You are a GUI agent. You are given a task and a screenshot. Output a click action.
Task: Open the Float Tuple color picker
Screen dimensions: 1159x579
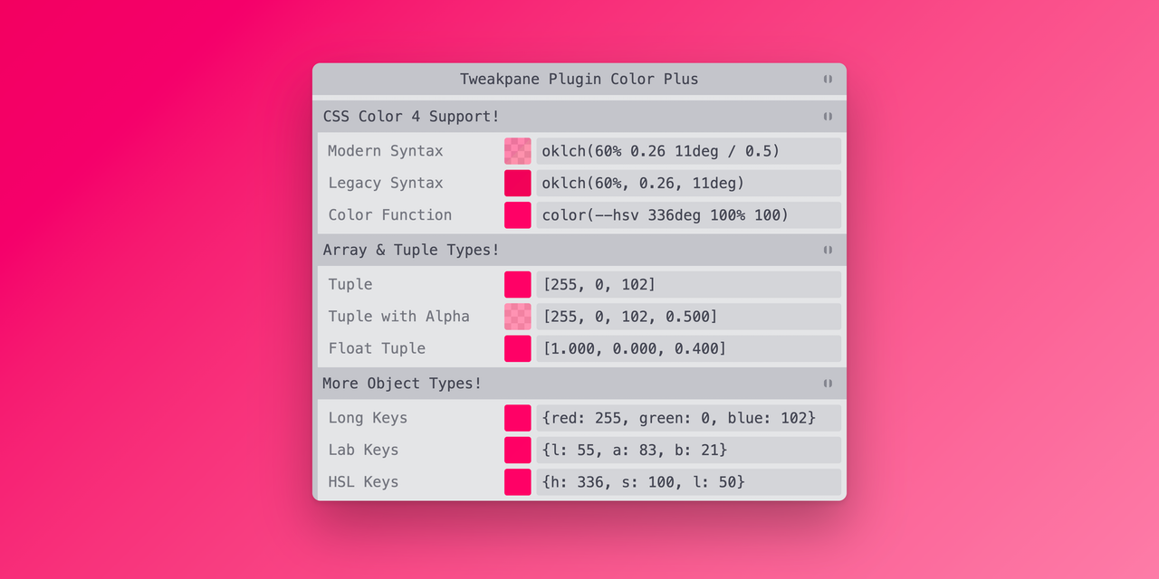pyautogui.click(x=517, y=348)
